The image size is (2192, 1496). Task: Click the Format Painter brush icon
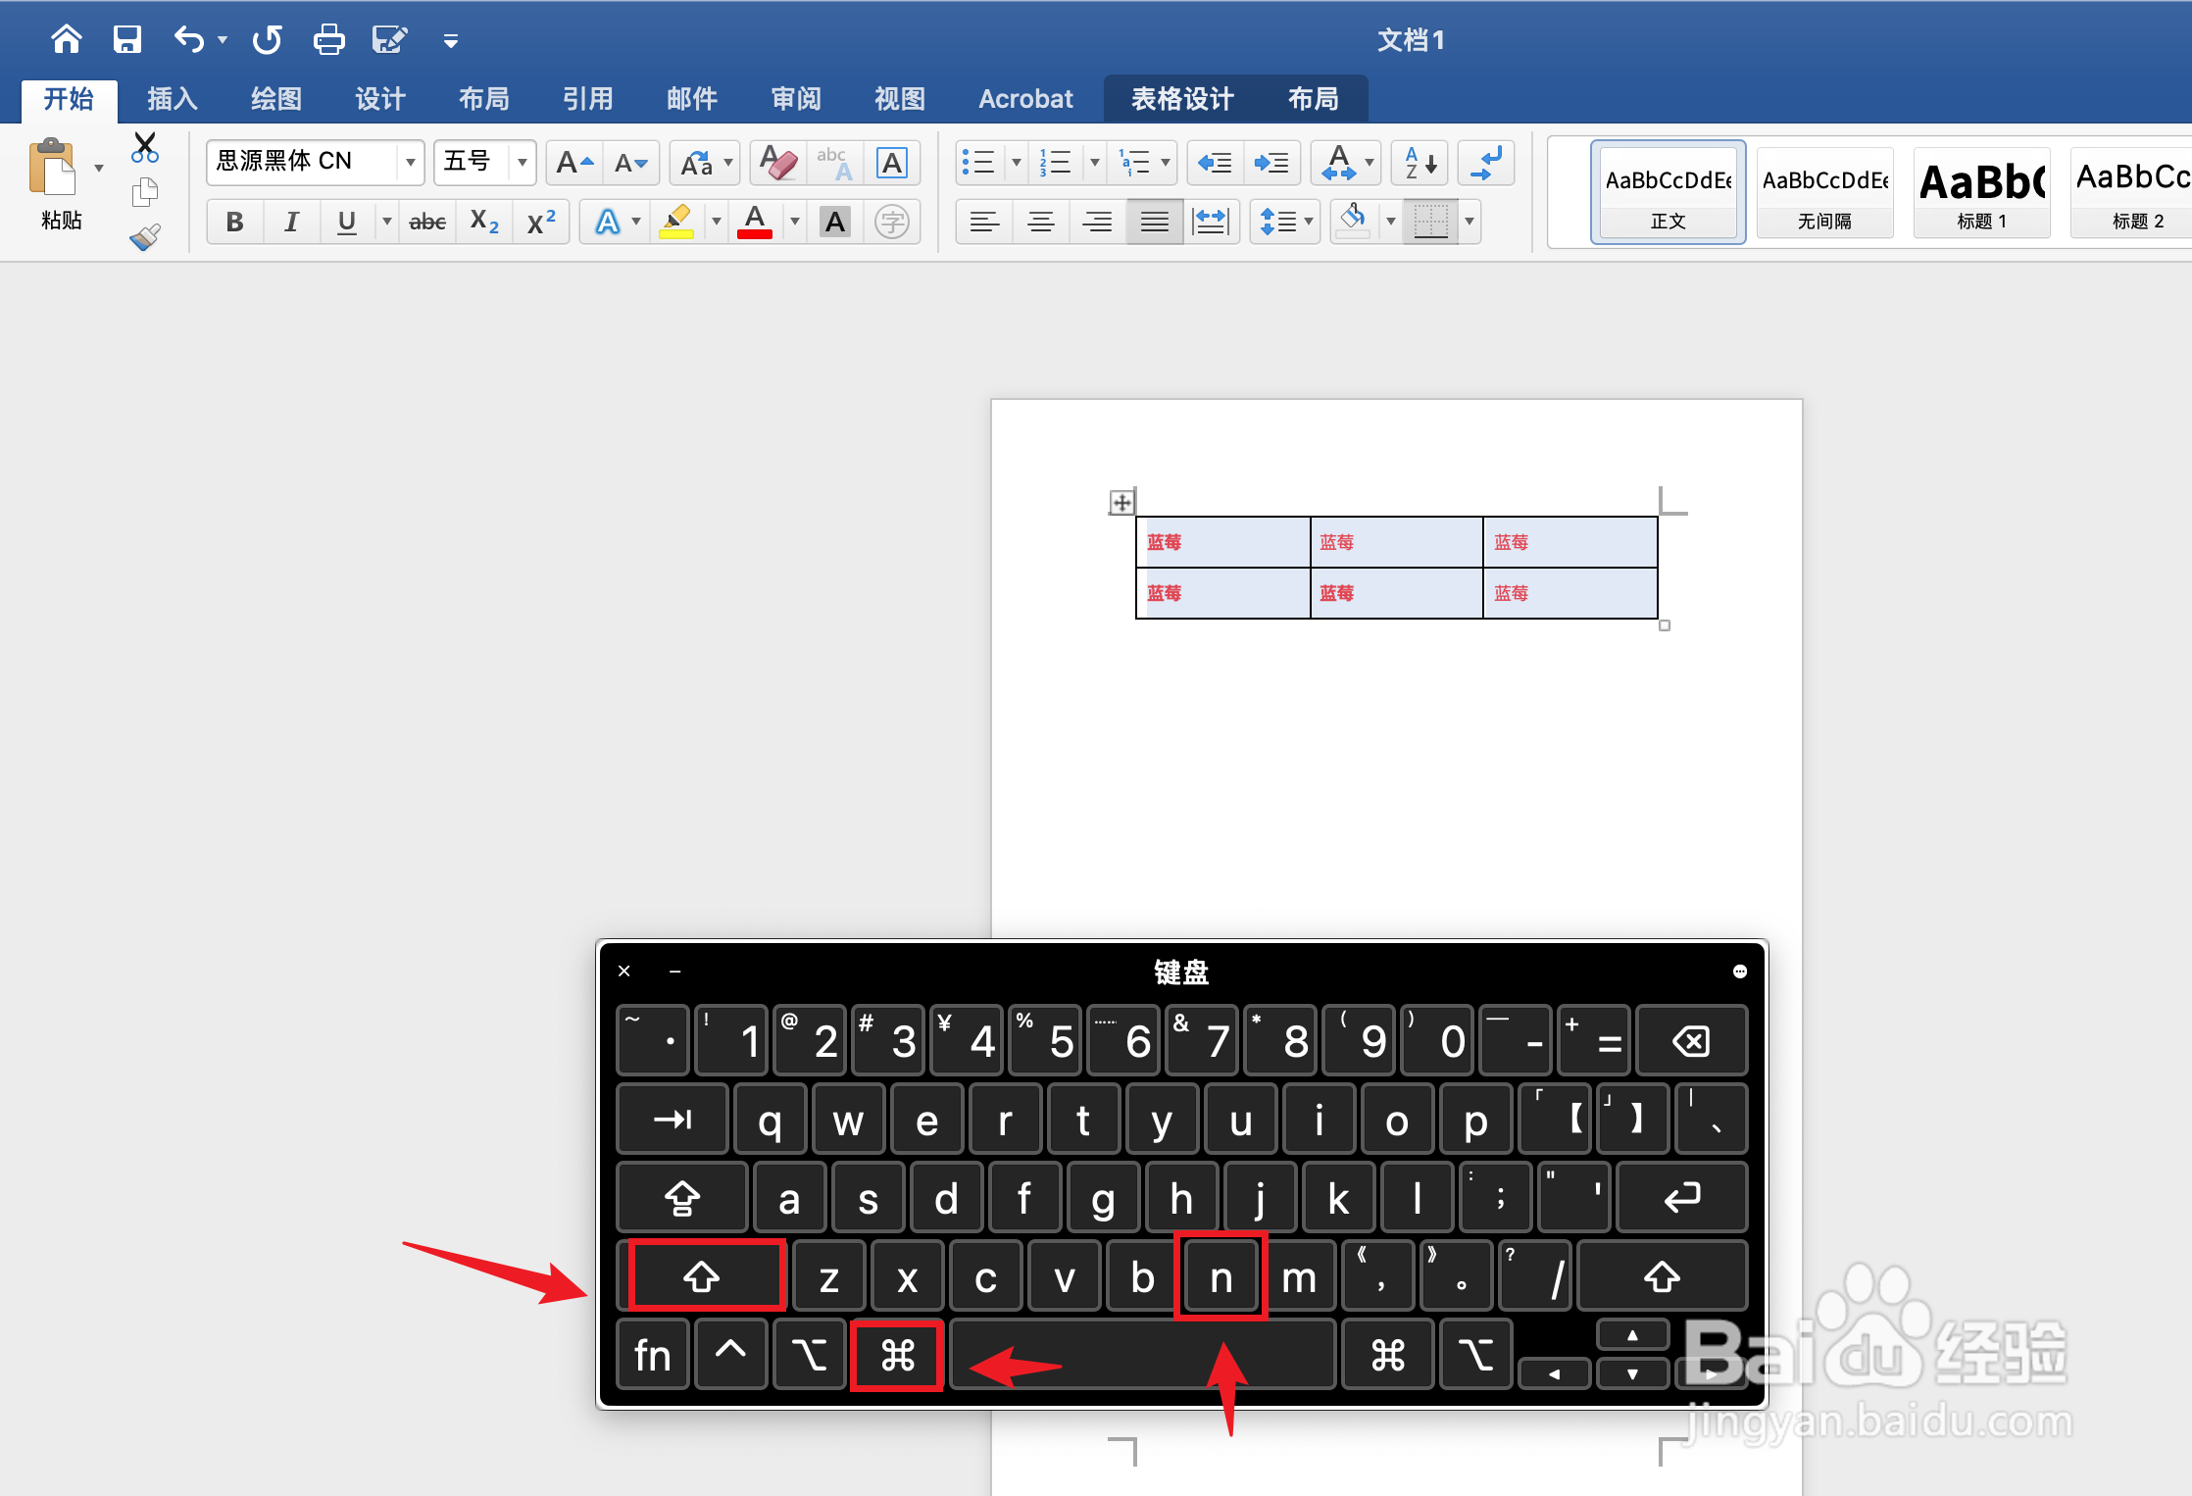point(145,236)
